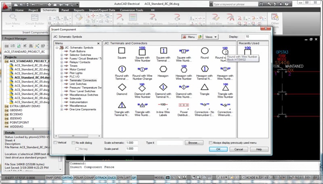Image resolution: width=323 pixels, height=184 pixels.
Task: Toggle POLAR tracking in status bar
Action: tap(78, 178)
